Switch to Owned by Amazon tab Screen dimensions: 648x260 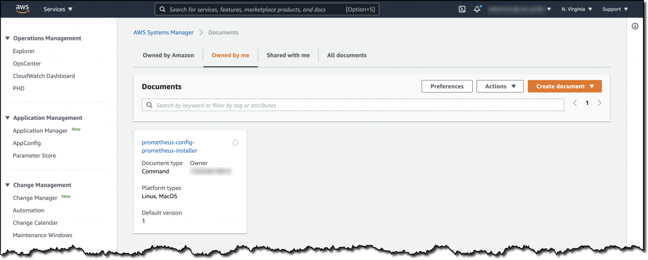coord(168,55)
